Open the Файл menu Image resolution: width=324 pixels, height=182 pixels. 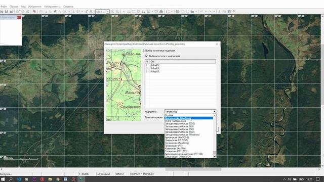point(4,7)
